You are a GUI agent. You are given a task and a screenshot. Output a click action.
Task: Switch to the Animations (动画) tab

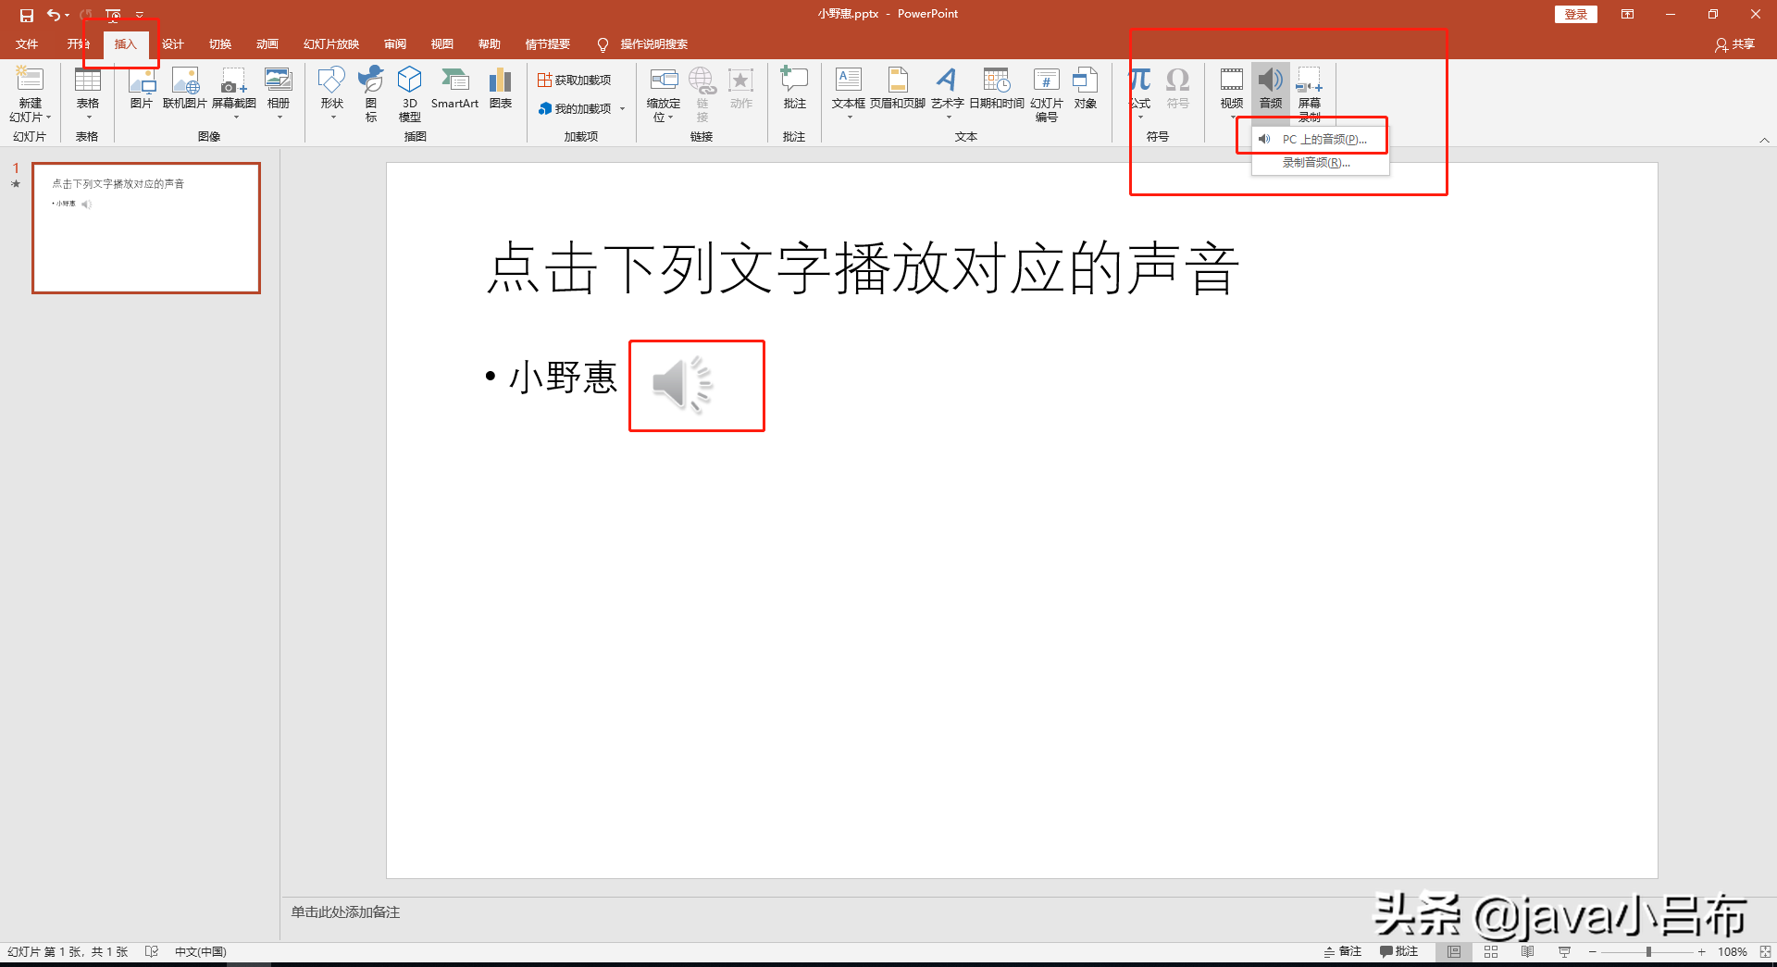coord(267,44)
